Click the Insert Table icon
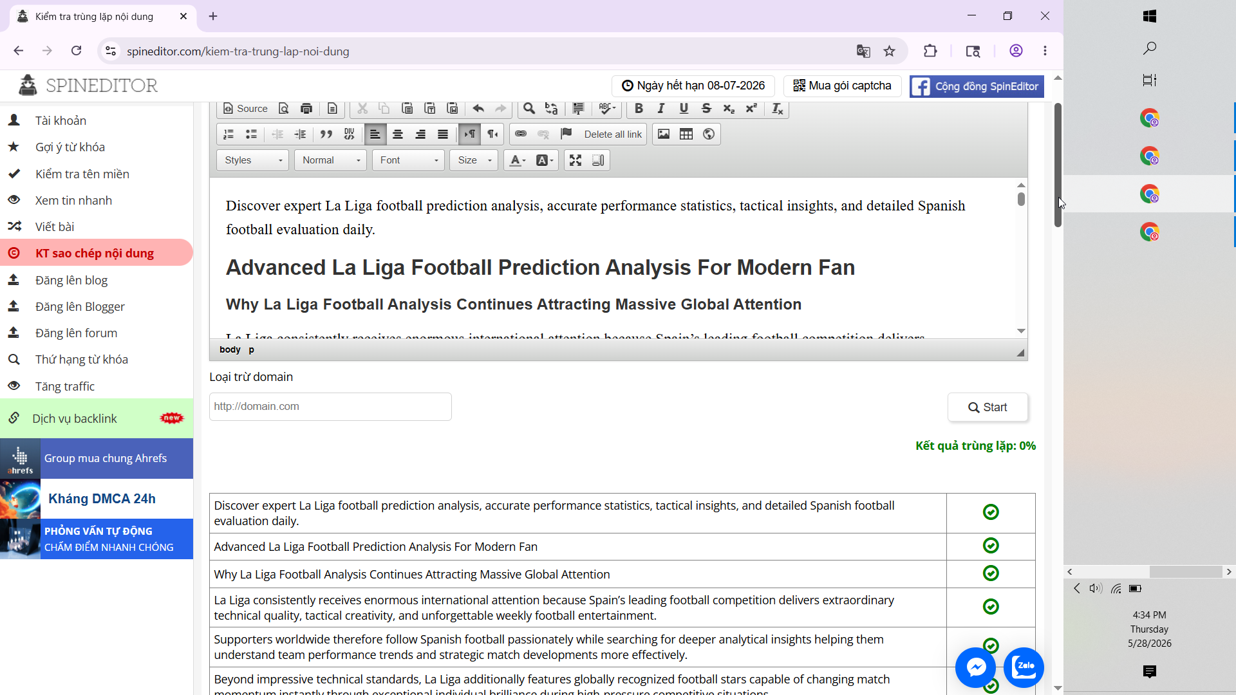The height and width of the screenshot is (695, 1236). click(x=686, y=134)
